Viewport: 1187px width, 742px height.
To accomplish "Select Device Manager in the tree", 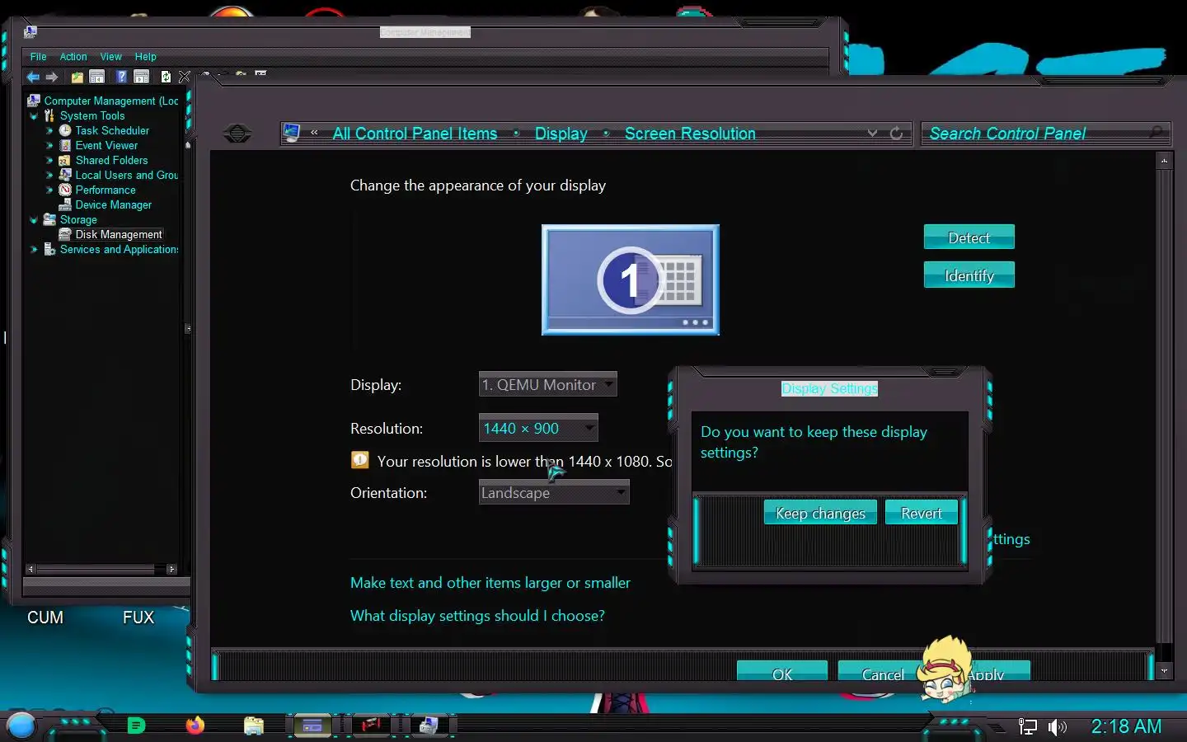I will (x=113, y=205).
